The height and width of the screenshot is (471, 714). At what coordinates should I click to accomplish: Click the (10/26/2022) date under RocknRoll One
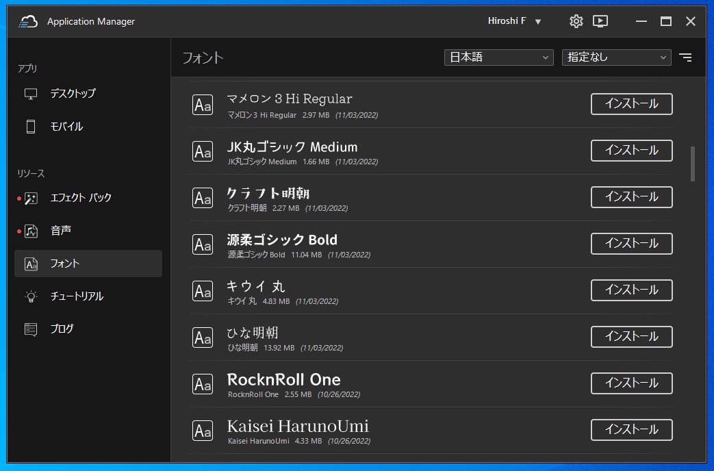coord(339,394)
